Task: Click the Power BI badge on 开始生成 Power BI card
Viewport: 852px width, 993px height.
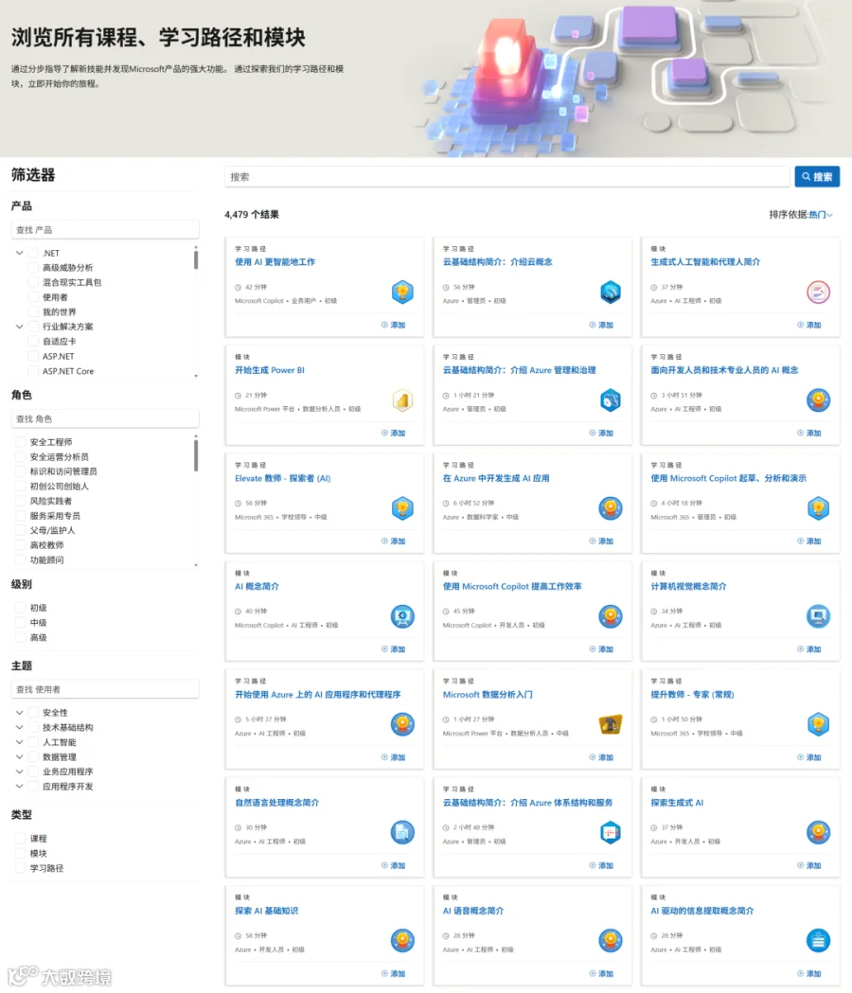Action: (402, 400)
